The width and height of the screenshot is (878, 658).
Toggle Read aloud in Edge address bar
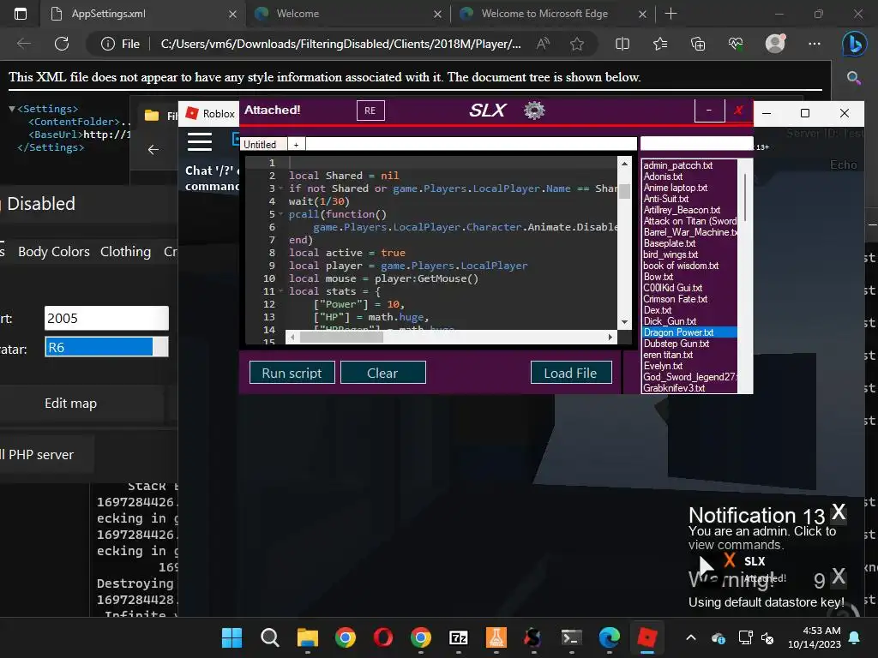543,44
